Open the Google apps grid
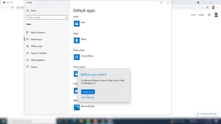The height and width of the screenshot is (124, 221). (x=209, y=15)
